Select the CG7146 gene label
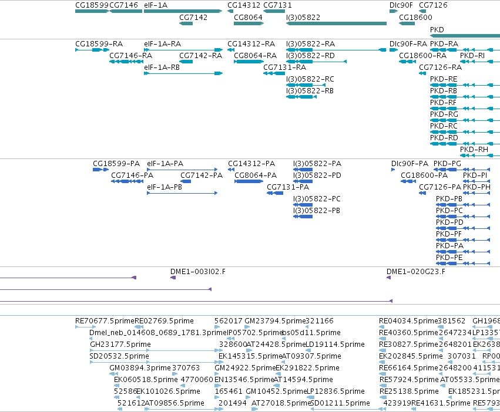This screenshot has height=412, width=500. 124,5
